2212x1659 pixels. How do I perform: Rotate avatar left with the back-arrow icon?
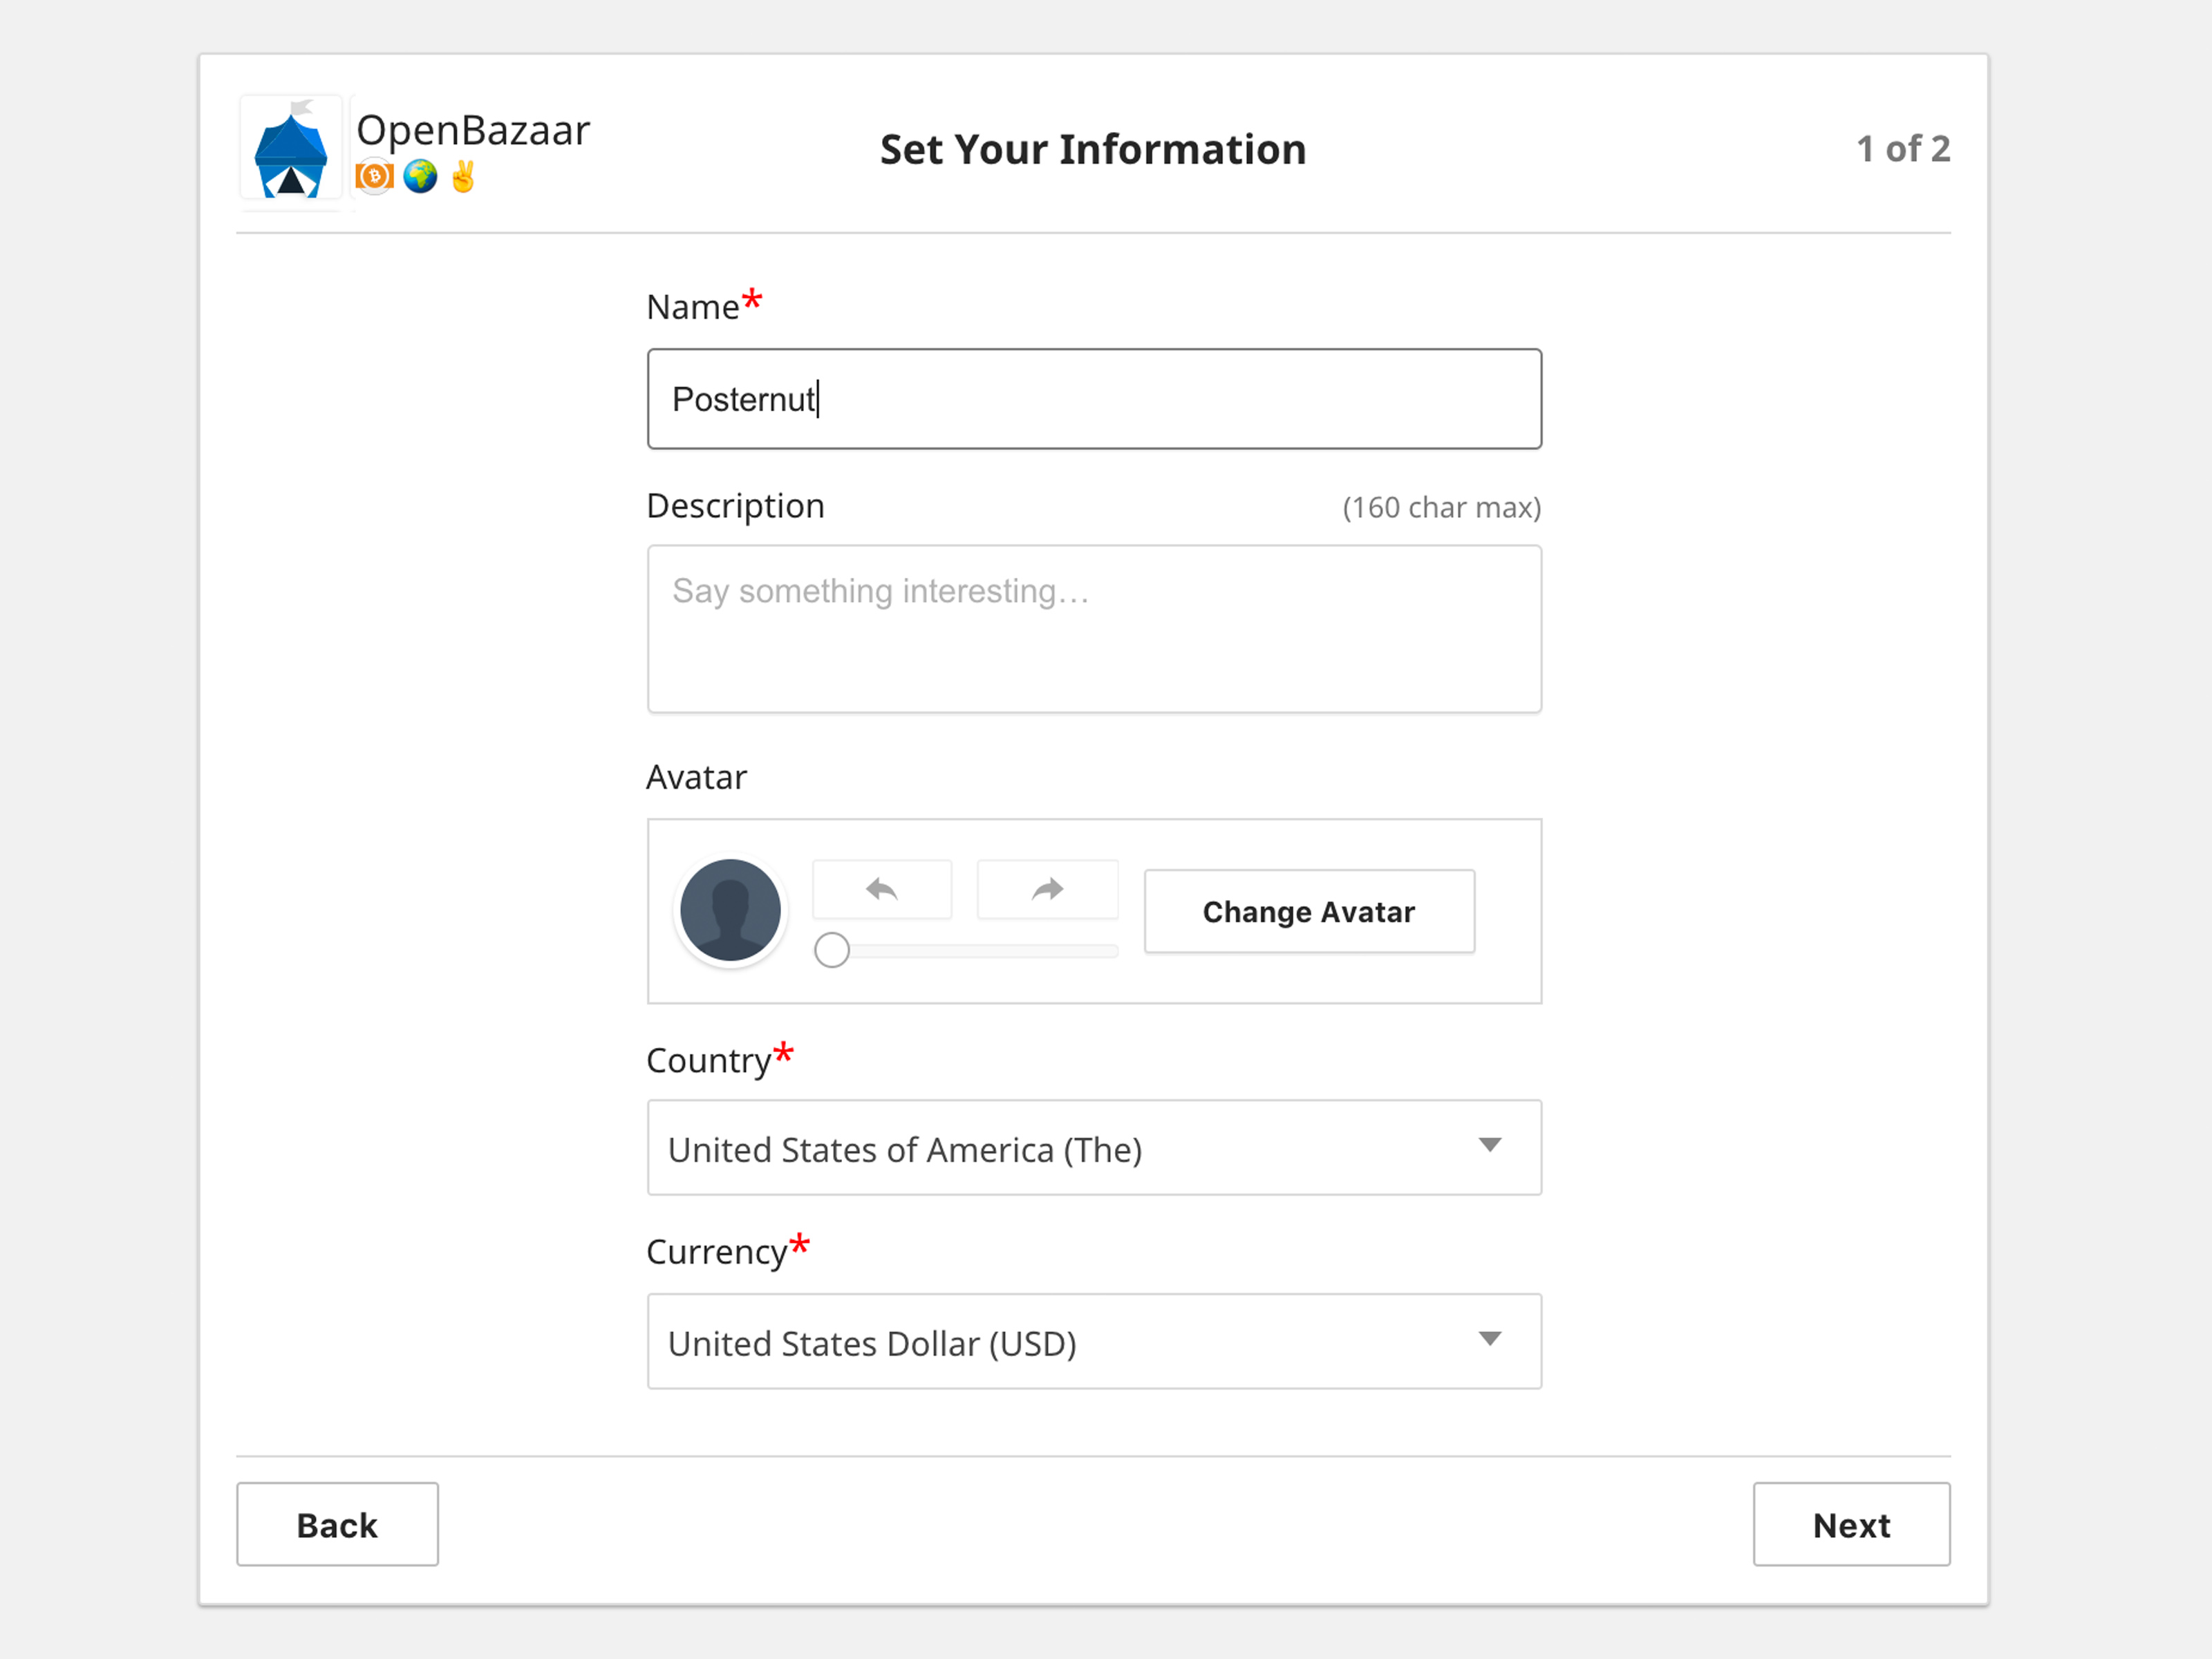881,889
